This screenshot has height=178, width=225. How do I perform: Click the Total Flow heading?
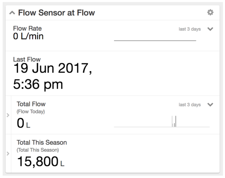[x=31, y=104]
